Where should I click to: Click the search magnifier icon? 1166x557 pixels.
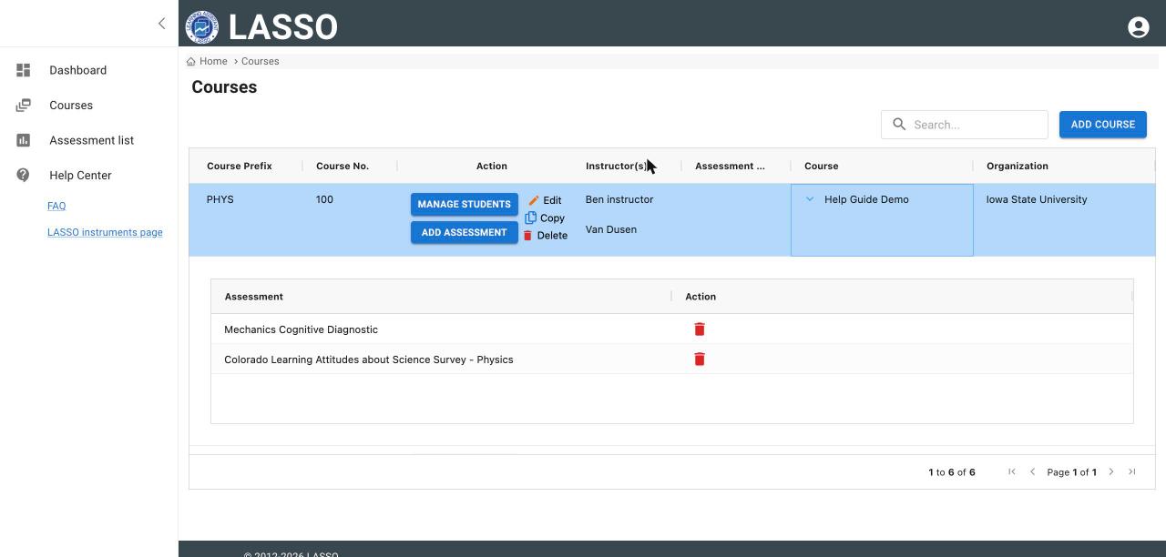click(899, 125)
